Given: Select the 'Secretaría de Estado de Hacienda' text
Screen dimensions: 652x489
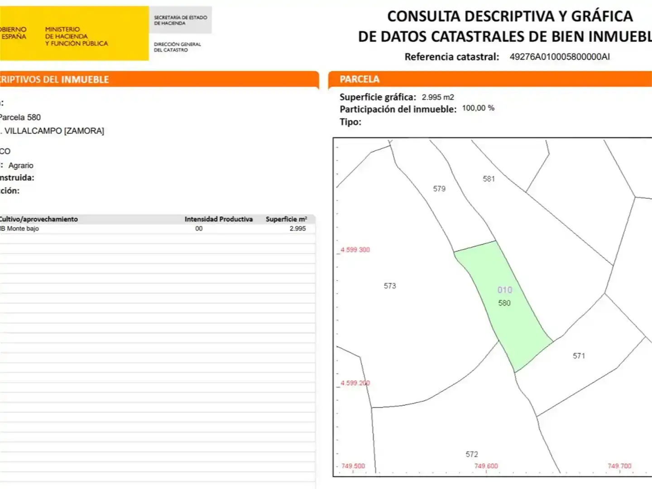Looking at the screenshot, I should [180, 20].
